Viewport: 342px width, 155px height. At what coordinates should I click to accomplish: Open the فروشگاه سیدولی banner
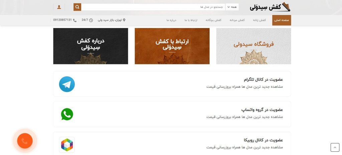(x=253, y=46)
